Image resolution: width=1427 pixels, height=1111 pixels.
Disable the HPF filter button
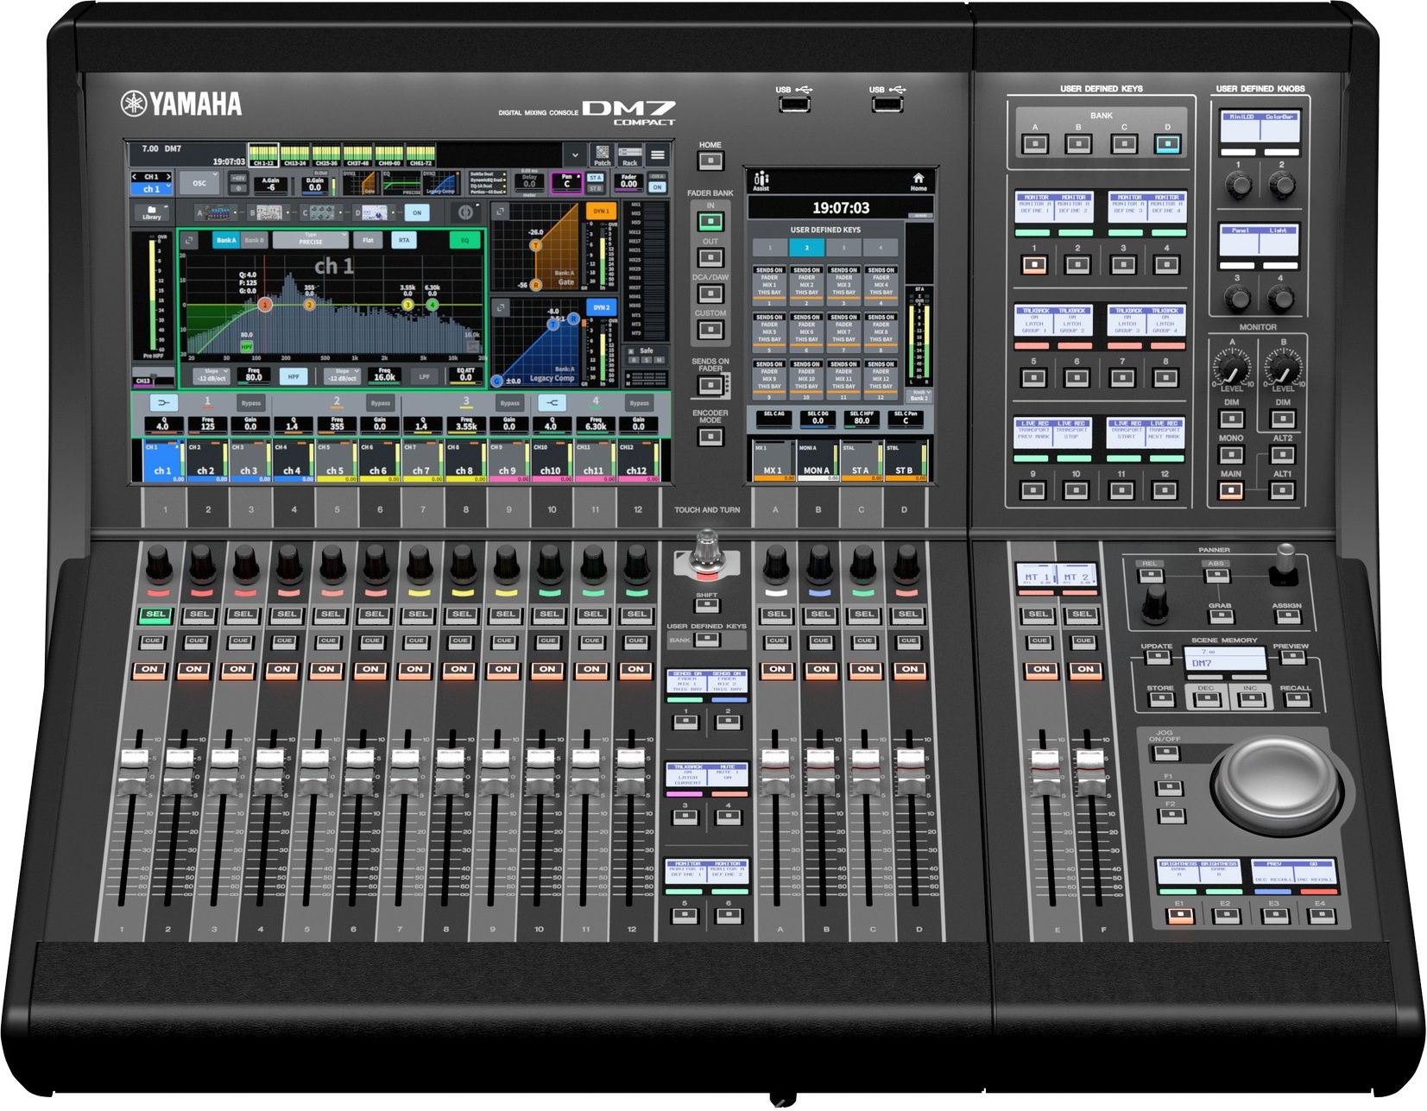294,376
